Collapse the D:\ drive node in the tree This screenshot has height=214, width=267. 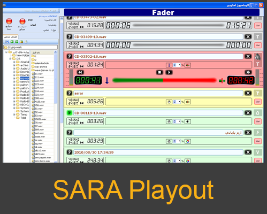[10, 59]
